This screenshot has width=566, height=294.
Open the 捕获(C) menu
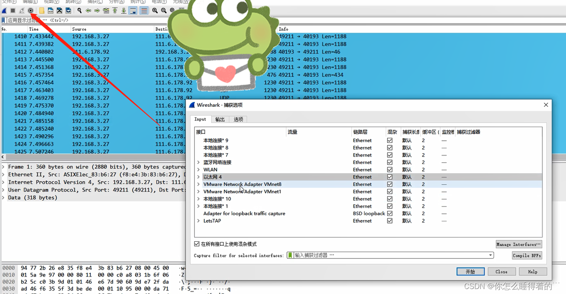click(94, 2)
